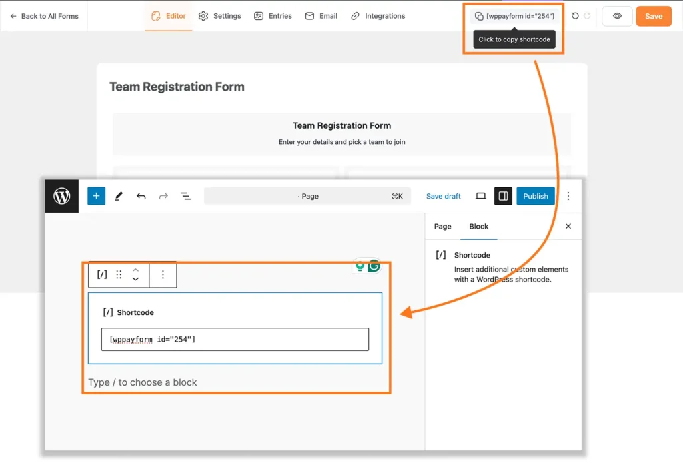Open the Entries tab
Image resolution: width=683 pixels, height=471 pixels.
(273, 16)
